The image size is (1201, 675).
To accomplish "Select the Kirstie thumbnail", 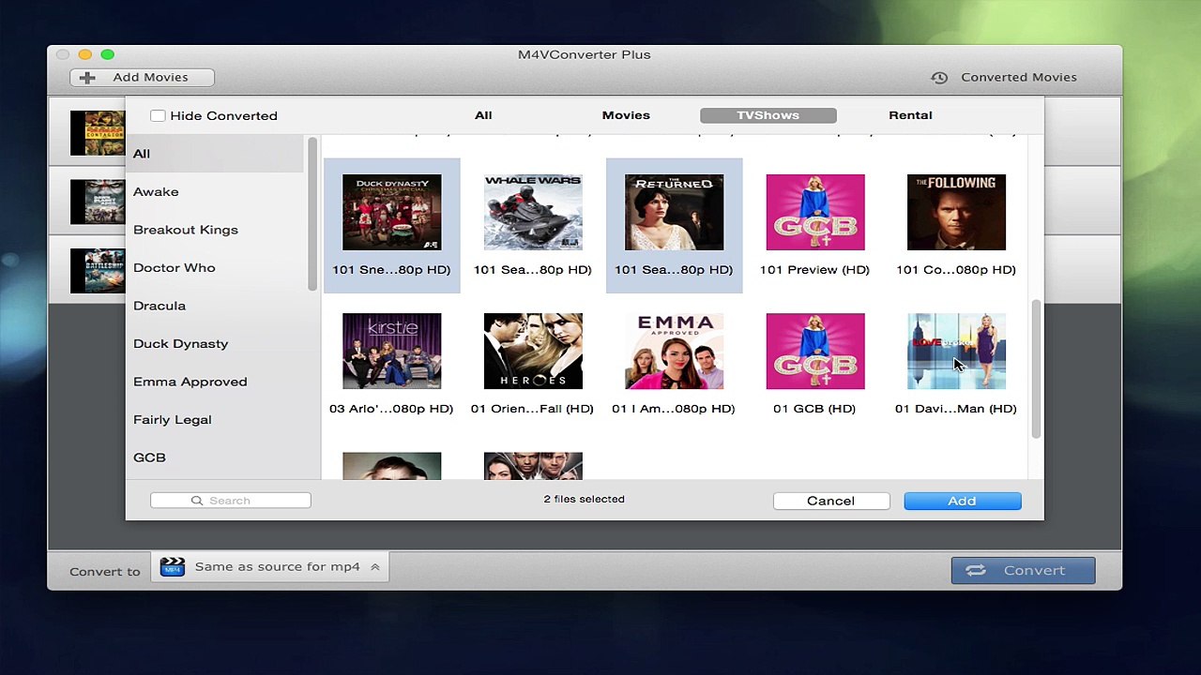I will [391, 351].
